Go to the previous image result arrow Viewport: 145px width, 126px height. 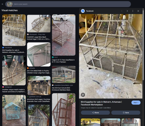(122, 11)
